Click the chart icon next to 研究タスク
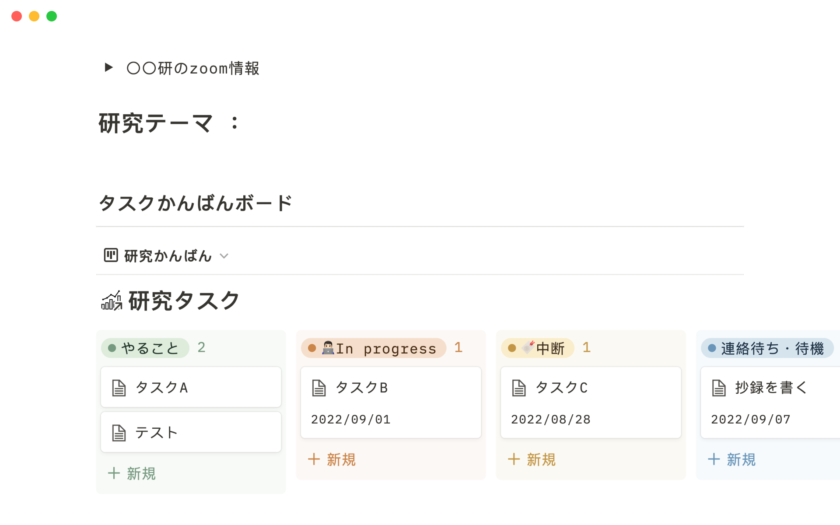 click(112, 301)
